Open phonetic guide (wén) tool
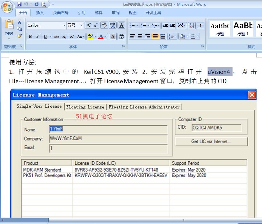Image resolution: width=262 pixels, height=224 pixels. point(113,25)
